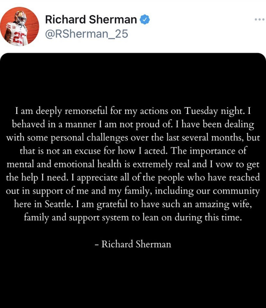Image resolution: width=266 pixels, height=308 pixels.
Task: Click the line starting 'that is not an excuse'
Action: tap(133, 151)
